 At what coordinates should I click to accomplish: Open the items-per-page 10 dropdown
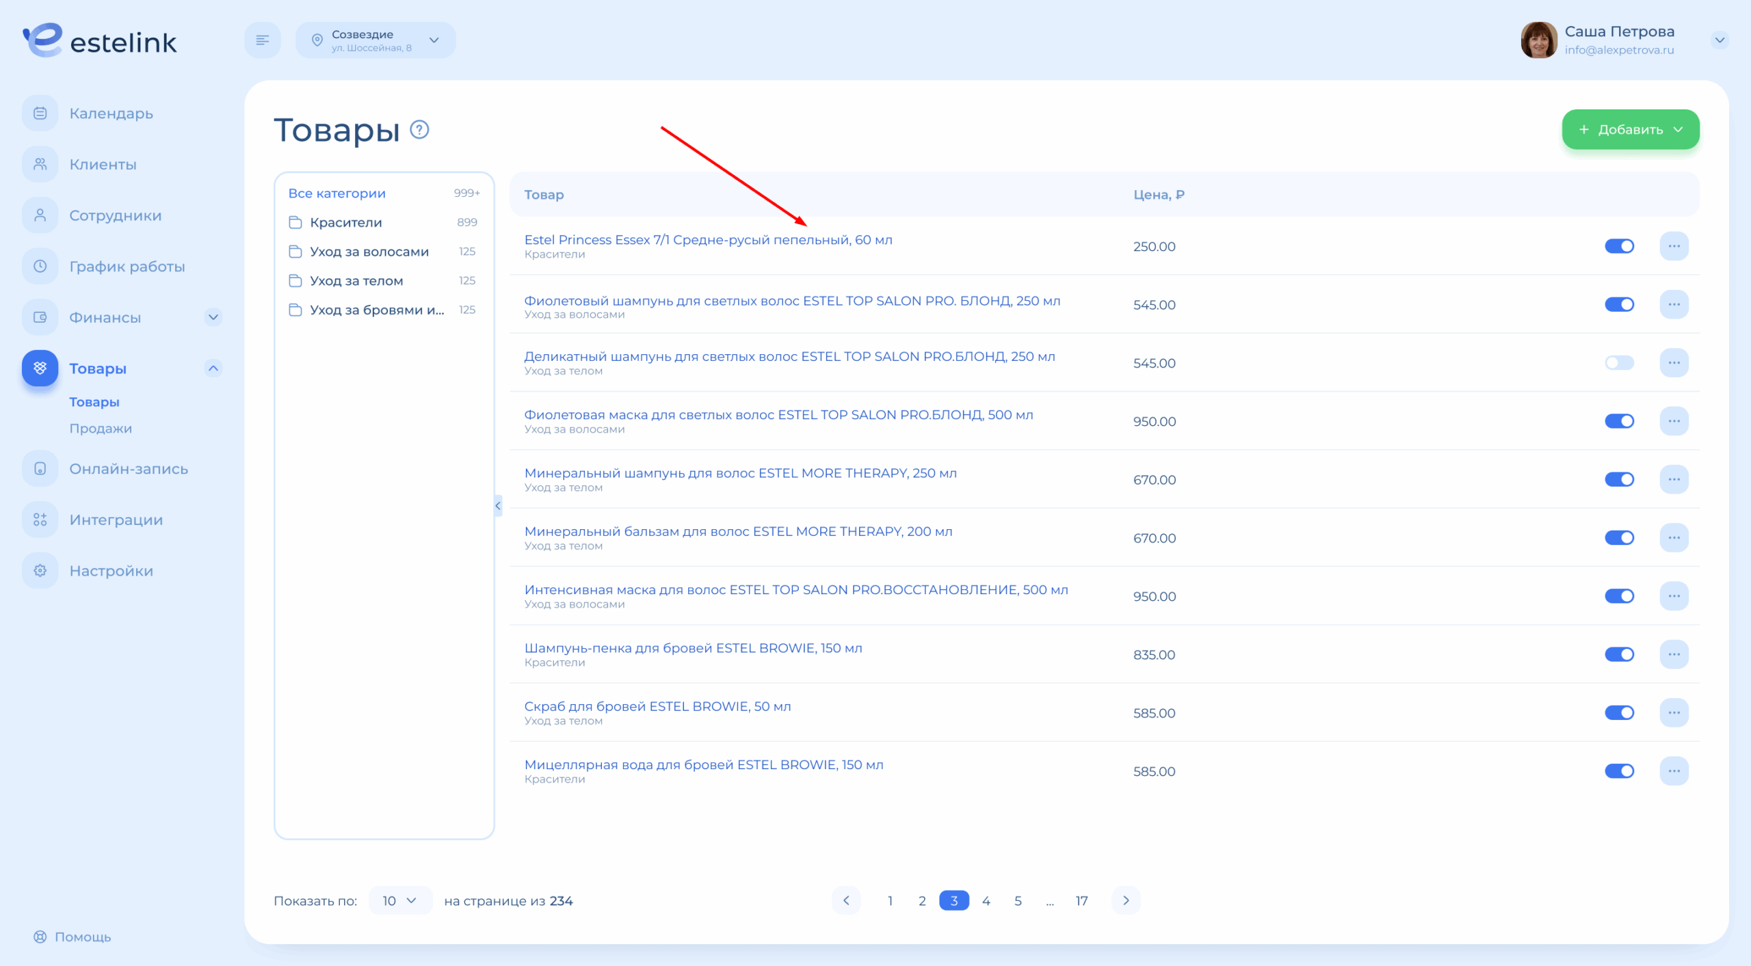[x=399, y=900]
